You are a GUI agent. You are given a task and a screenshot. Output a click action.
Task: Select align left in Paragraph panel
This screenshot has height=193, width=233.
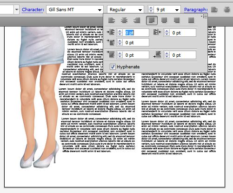[x=112, y=20]
